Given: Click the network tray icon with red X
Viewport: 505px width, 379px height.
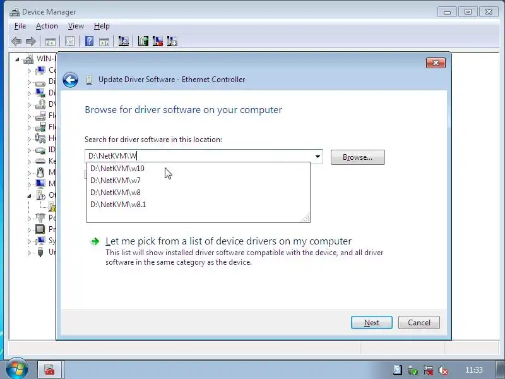Looking at the screenshot, I should pyautogui.click(x=428, y=370).
